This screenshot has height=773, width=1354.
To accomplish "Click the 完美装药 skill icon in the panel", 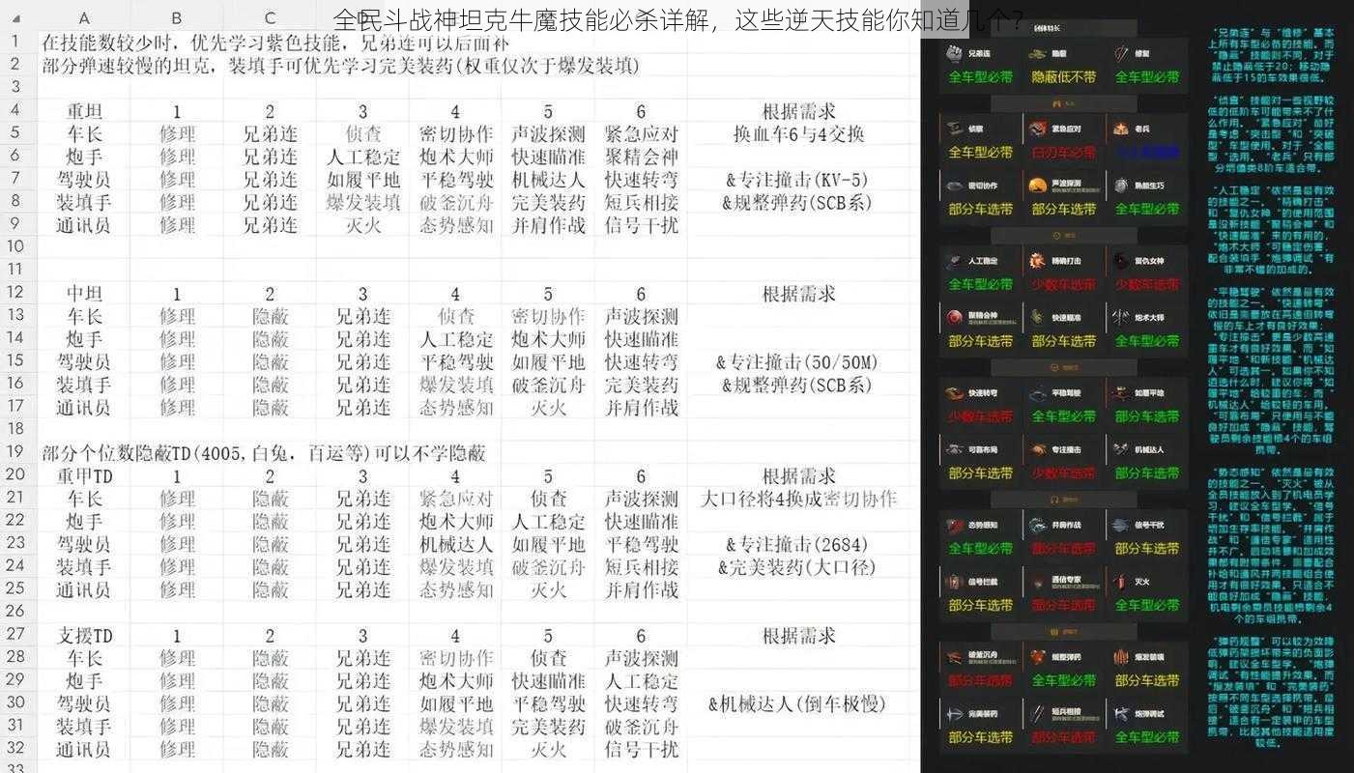I will (x=954, y=715).
